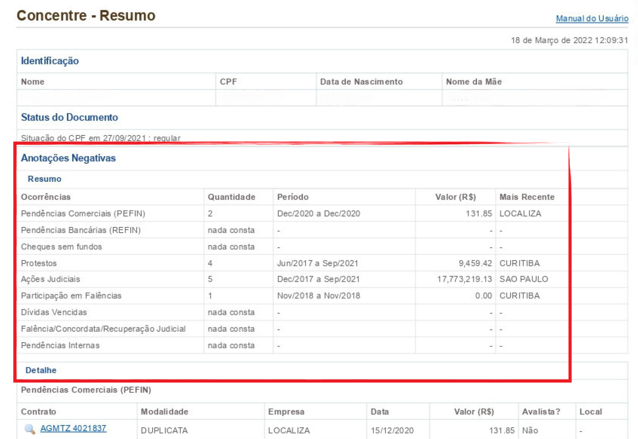Click the Mais Recente column header
The width and height of the screenshot is (638, 439).
coord(527,197)
